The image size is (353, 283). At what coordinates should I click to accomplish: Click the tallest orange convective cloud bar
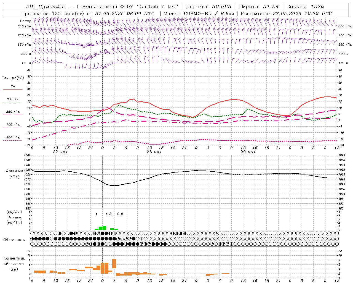pyautogui.click(x=114, y=263)
